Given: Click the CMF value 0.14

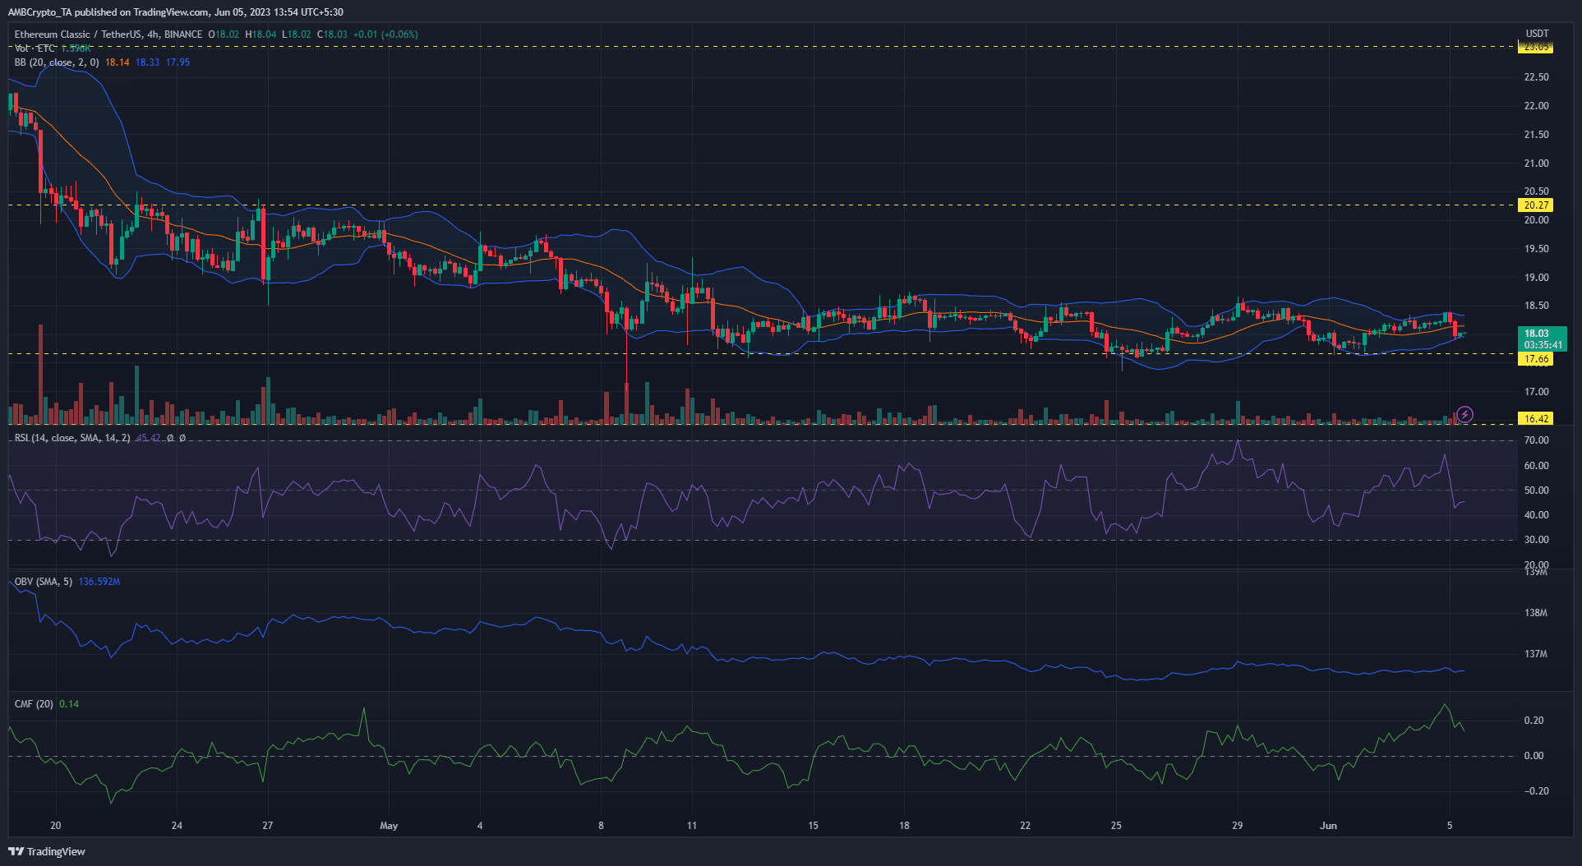Looking at the screenshot, I should 69,704.
